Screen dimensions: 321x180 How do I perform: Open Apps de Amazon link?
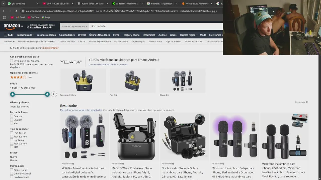pyautogui.click(x=173, y=41)
